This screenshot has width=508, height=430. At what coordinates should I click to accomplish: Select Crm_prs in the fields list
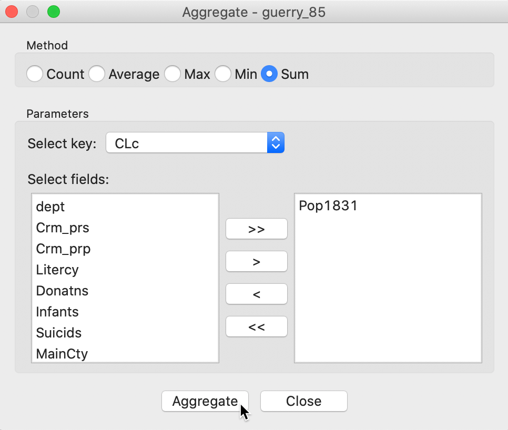(125, 228)
